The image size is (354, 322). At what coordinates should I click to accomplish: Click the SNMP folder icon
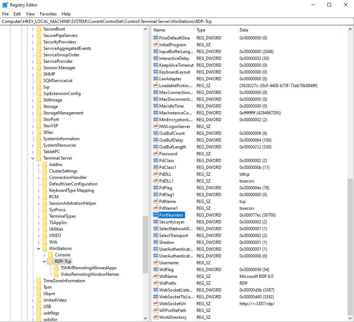pos(39,74)
